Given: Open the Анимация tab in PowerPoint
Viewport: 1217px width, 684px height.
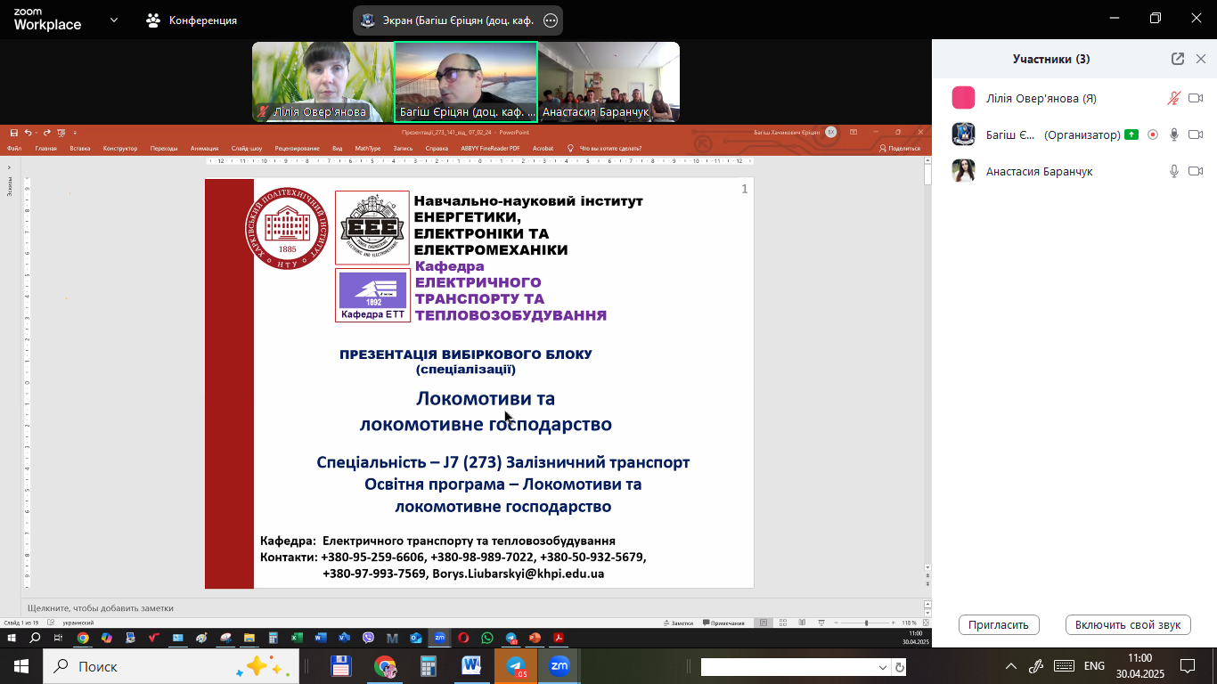Looking at the screenshot, I should (205, 149).
